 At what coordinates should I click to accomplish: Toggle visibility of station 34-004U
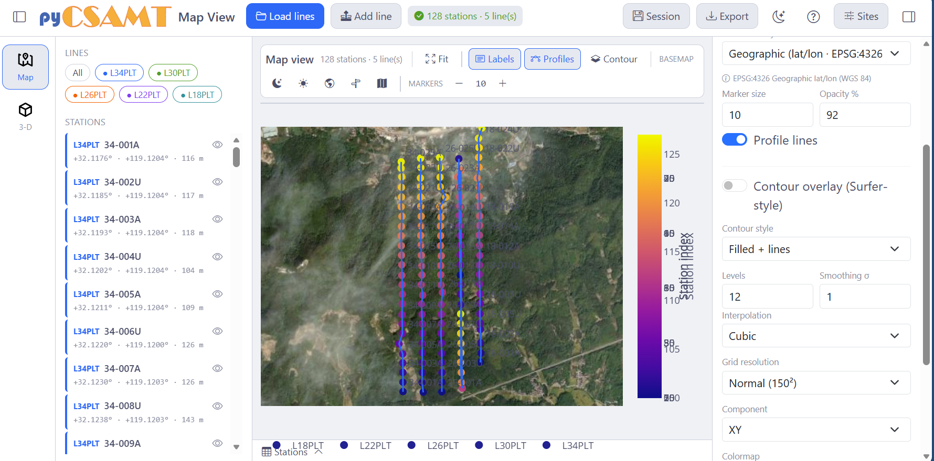coord(217,257)
